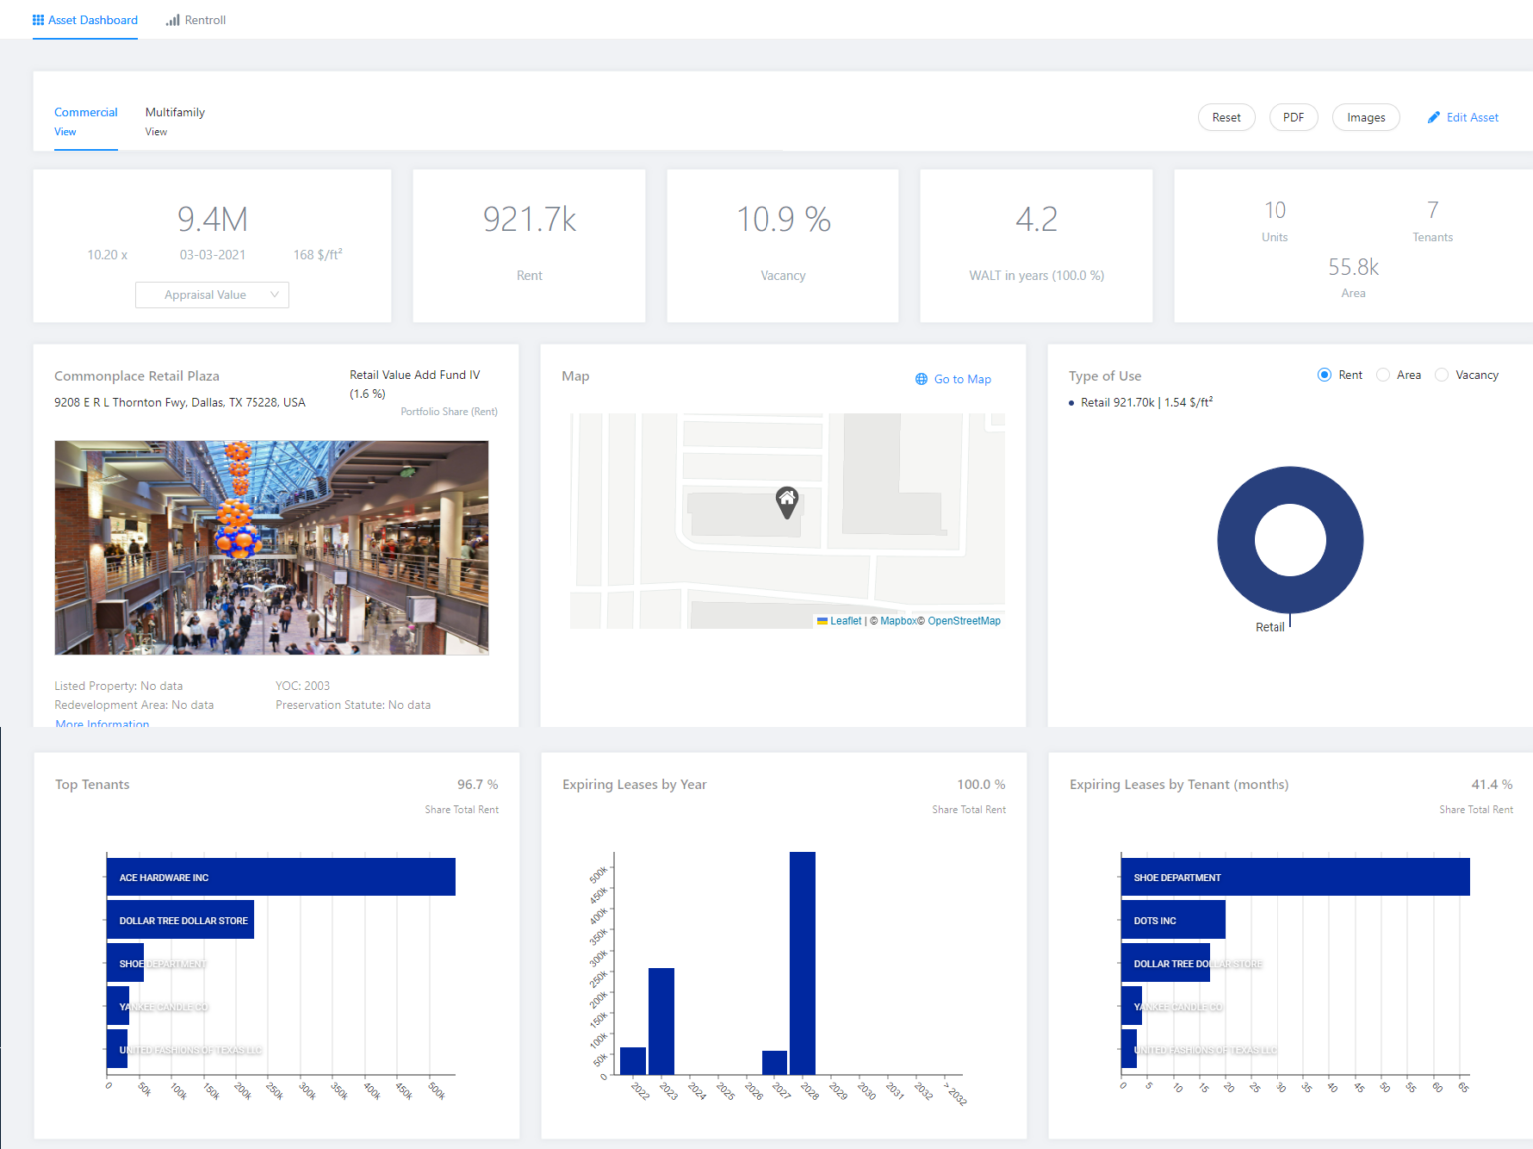Viewport: 1533px width, 1149px height.
Task: Open the Commonplace Retail Plaza property photo
Action: coord(271,548)
